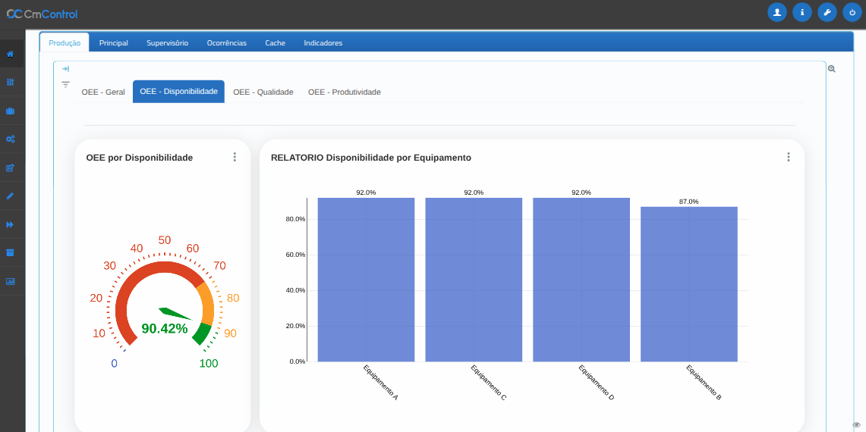
Task: Toggle the filter panel icon
Action: (65, 84)
